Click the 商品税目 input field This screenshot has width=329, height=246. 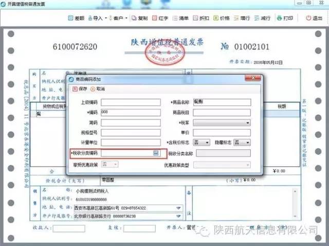tap(222, 112)
